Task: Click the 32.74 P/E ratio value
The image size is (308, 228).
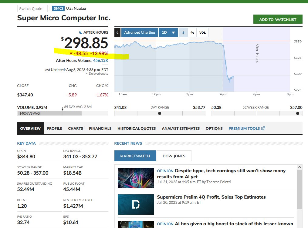Action: [x=23, y=222]
